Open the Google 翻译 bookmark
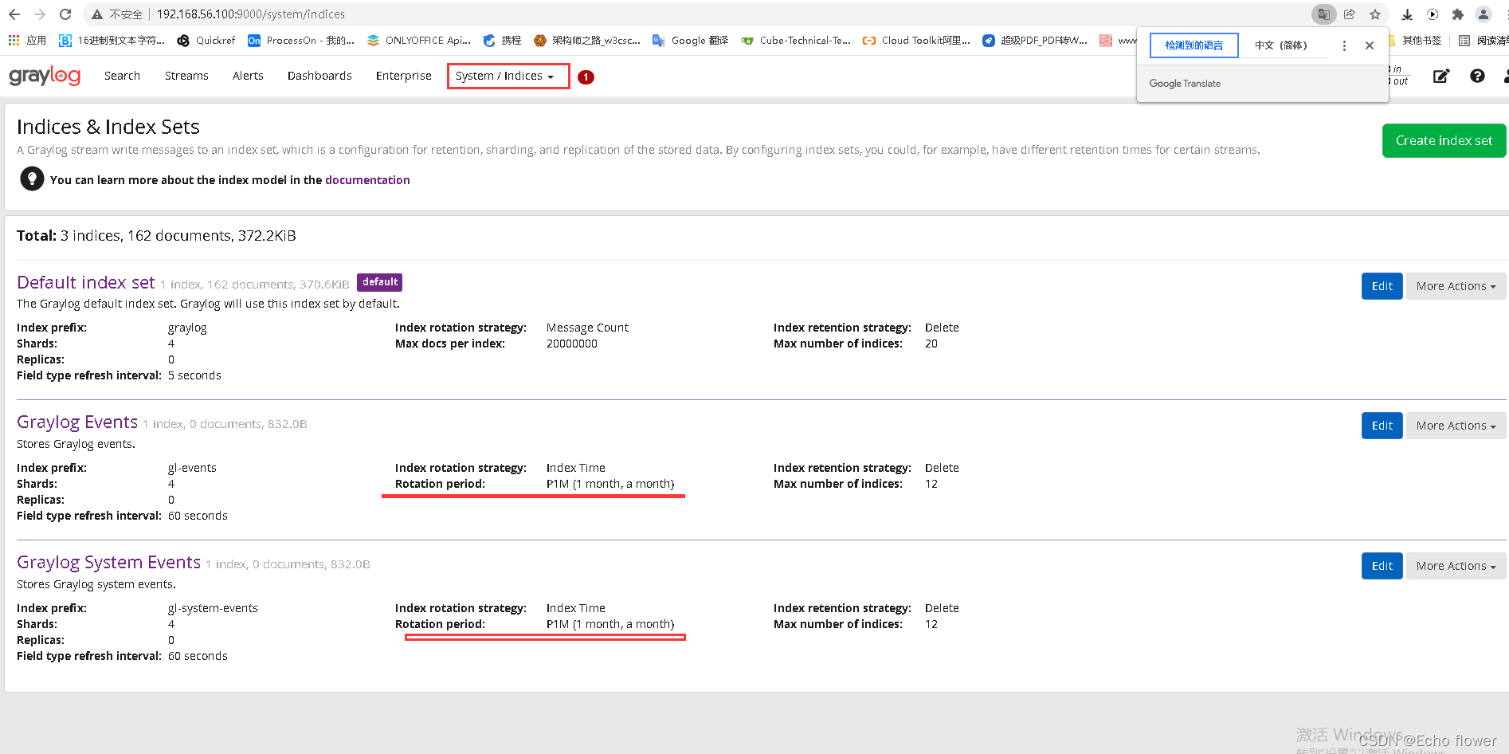The height and width of the screenshot is (754, 1509). click(x=690, y=40)
